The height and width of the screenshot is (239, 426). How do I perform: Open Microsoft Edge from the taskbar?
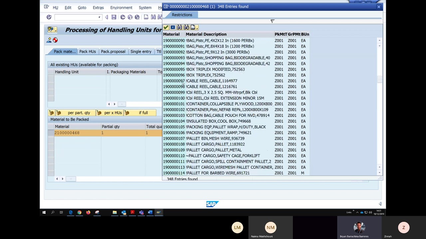click(x=71, y=212)
